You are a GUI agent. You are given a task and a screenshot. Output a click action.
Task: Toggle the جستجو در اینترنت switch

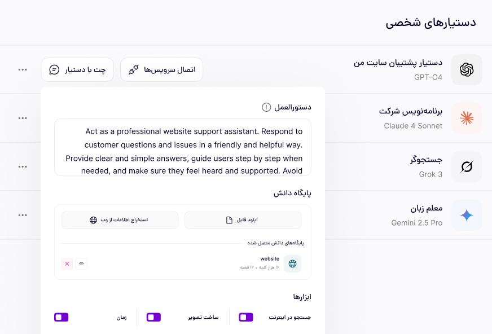[x=246, y=317]
